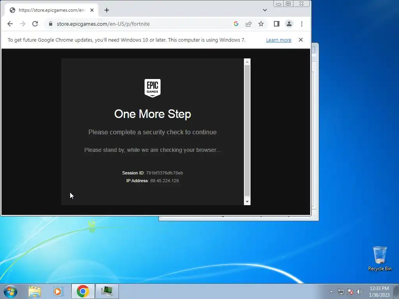Click the page's vertical scrollbar thumb
This screenshot has width=399, height=299.
247,130
